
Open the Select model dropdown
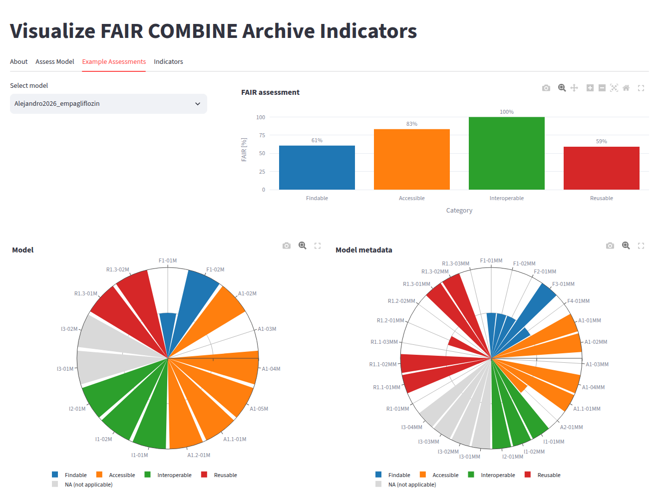pos(108,104)
